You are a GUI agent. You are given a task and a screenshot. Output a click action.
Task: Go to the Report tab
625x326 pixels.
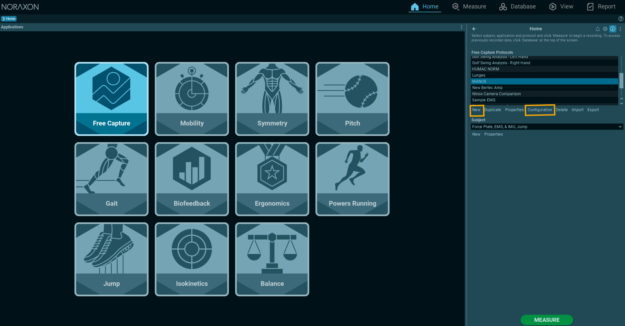pyautogui.click(x=601, y=7)
